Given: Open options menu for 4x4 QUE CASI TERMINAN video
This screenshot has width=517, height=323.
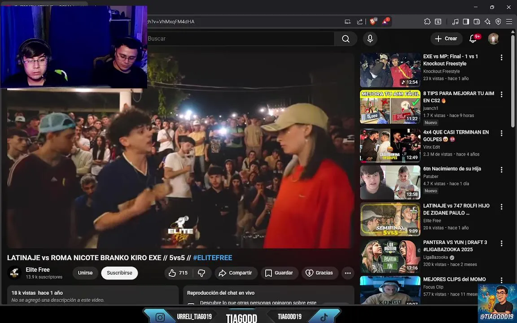Looking at the screenshot, I should click(x=501, y=133).
